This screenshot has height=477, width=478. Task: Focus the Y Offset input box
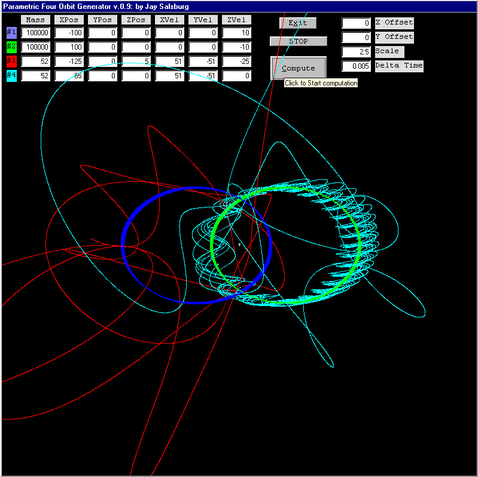[357, 38]
